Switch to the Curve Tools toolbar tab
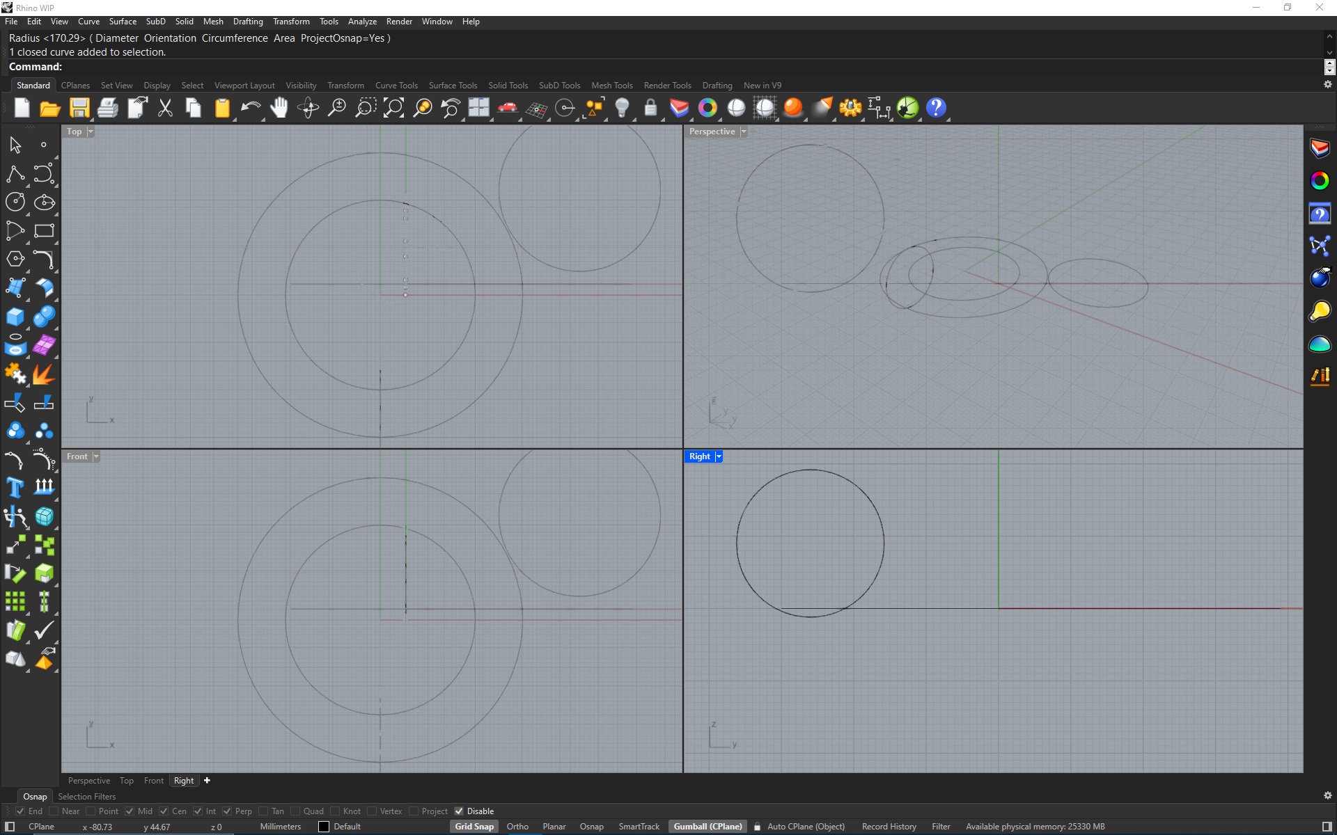The width and height of the screenshot is (1337, 835). click(x=396, y=86)
